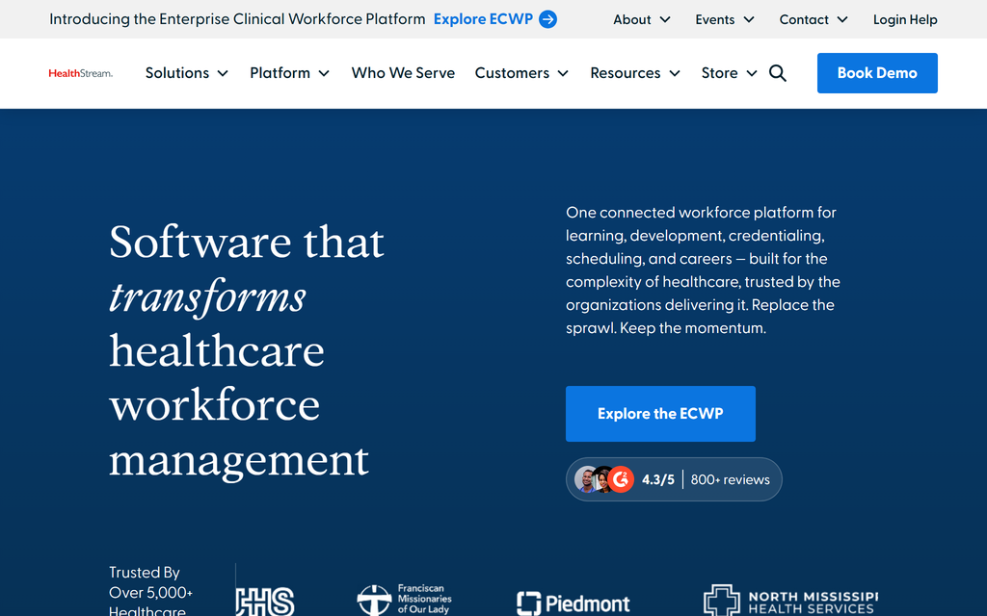This screenshot has height=616, width=987.
Task: Expand the Contact chevron
Action: tap(842, 19)
